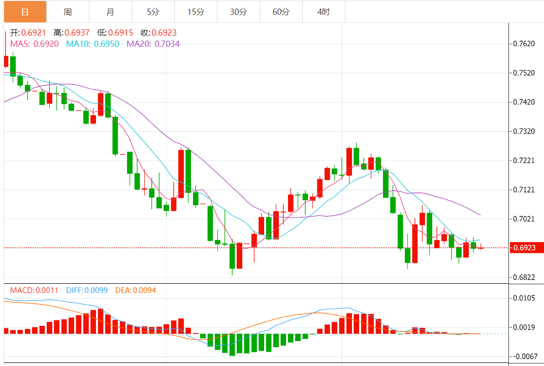Click the 0.0105 MACD axis label
This screenshot has width=544, height=366.
(524, 298)
